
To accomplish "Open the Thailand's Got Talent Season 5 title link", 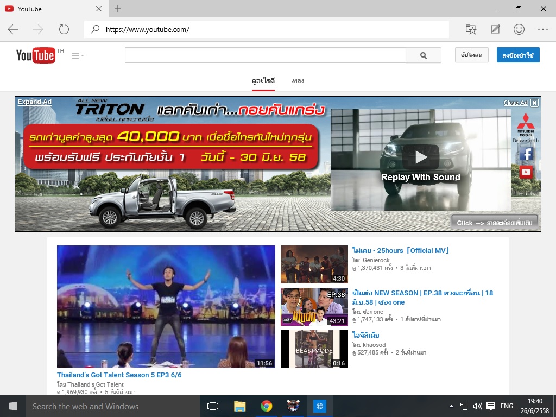I will pos(119,375).
